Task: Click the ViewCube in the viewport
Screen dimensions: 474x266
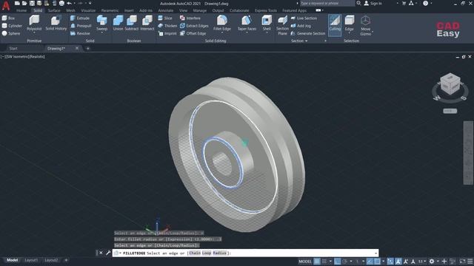Action: [x=450, y=84]
